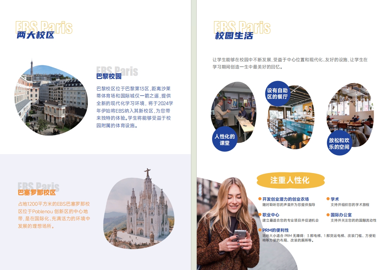
Task: Click the orange bullet beside 国际办公室
Action: point(328,214)
